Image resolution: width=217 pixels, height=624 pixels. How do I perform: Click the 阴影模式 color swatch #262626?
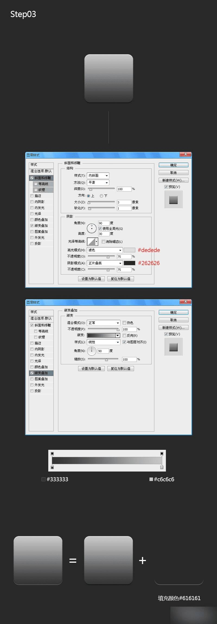click(129, 263)
